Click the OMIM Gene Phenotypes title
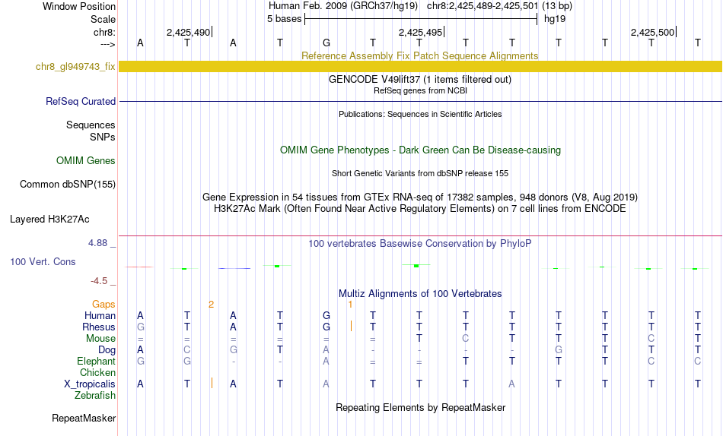This screenshot has width=723, height=436. tap(421, 150)
